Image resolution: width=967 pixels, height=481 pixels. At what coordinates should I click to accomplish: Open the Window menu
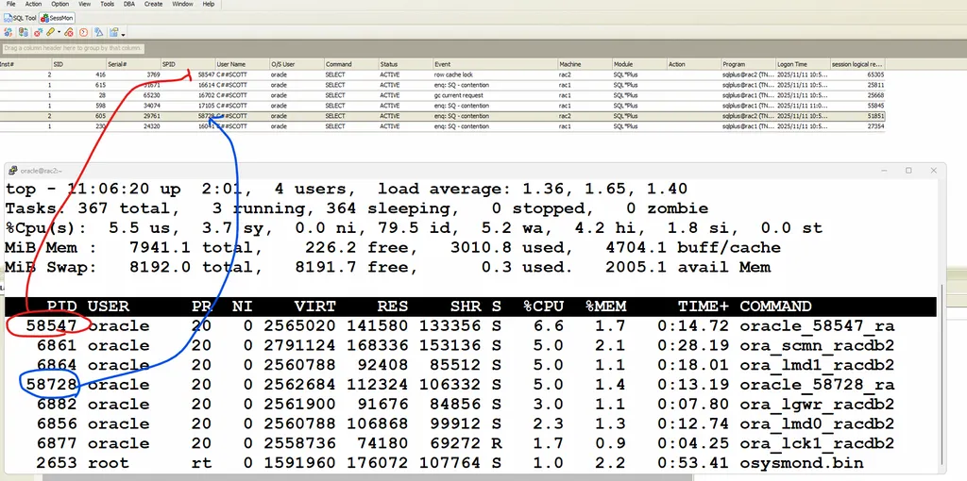tap(182, 4)
